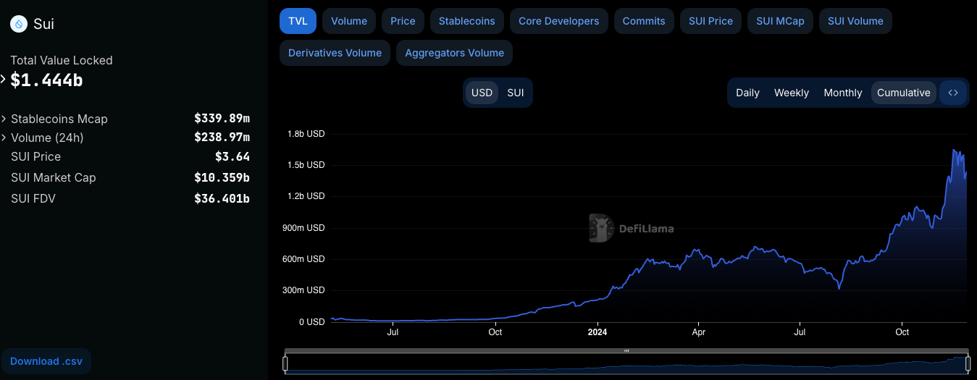Select the TVL chart toggle

[298, 21]
